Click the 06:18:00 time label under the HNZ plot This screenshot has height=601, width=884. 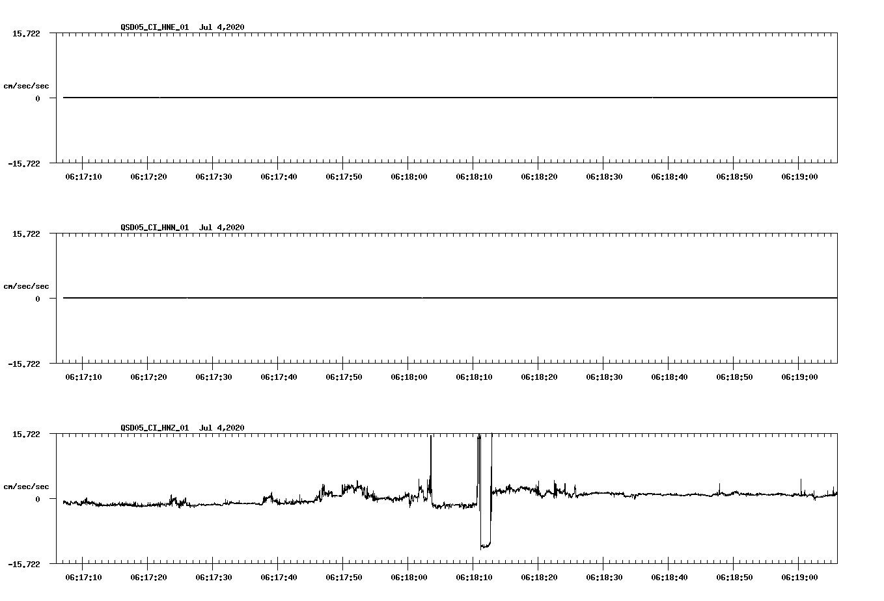point(409,578)
